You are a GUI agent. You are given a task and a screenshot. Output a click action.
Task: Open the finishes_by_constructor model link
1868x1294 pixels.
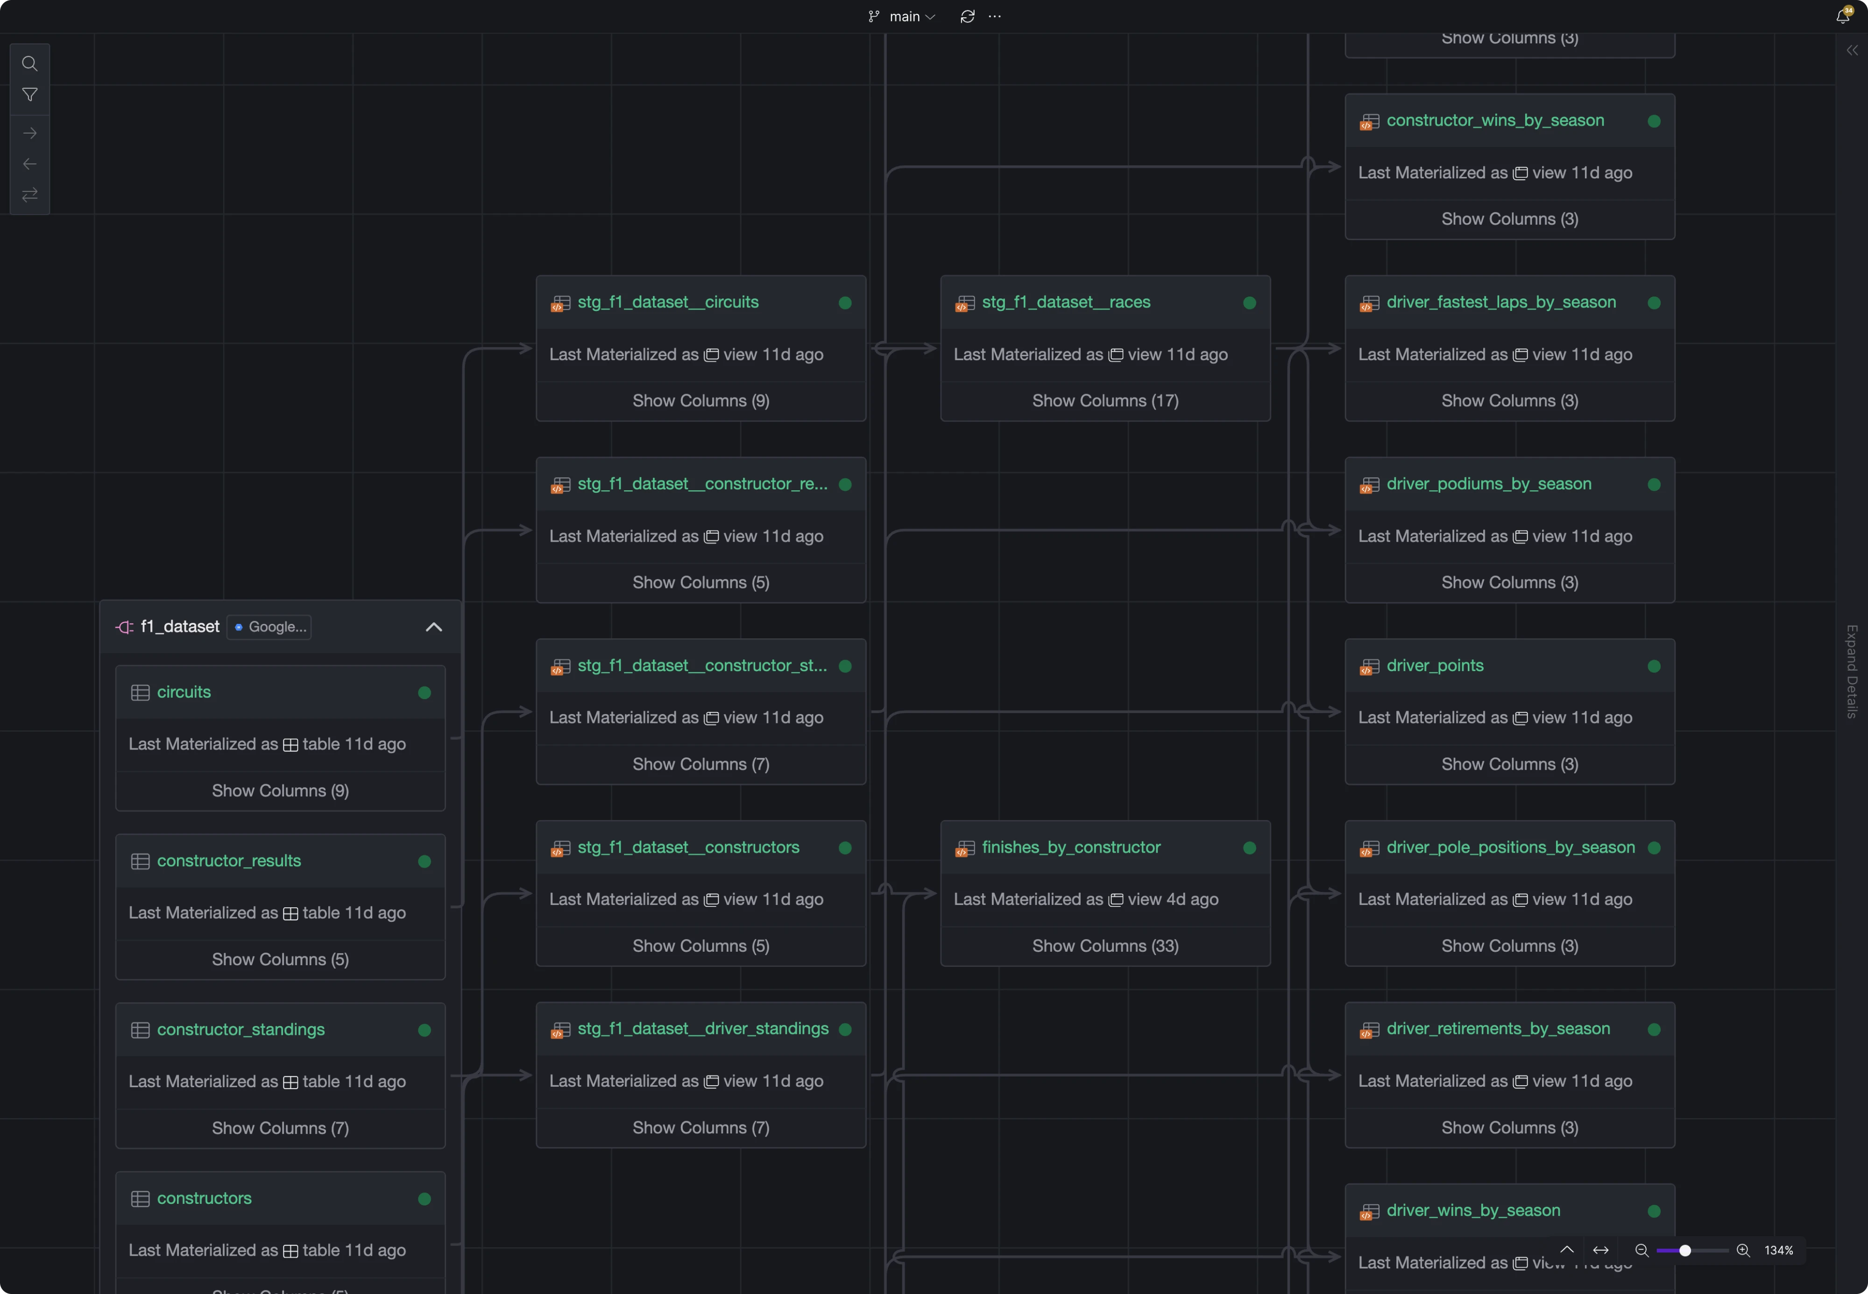point(1070,847)
